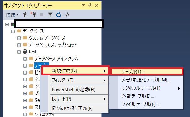190x117 pixels.
Task: Choose メモリ最適化テーブル(M)...
Action: (146, 80)
